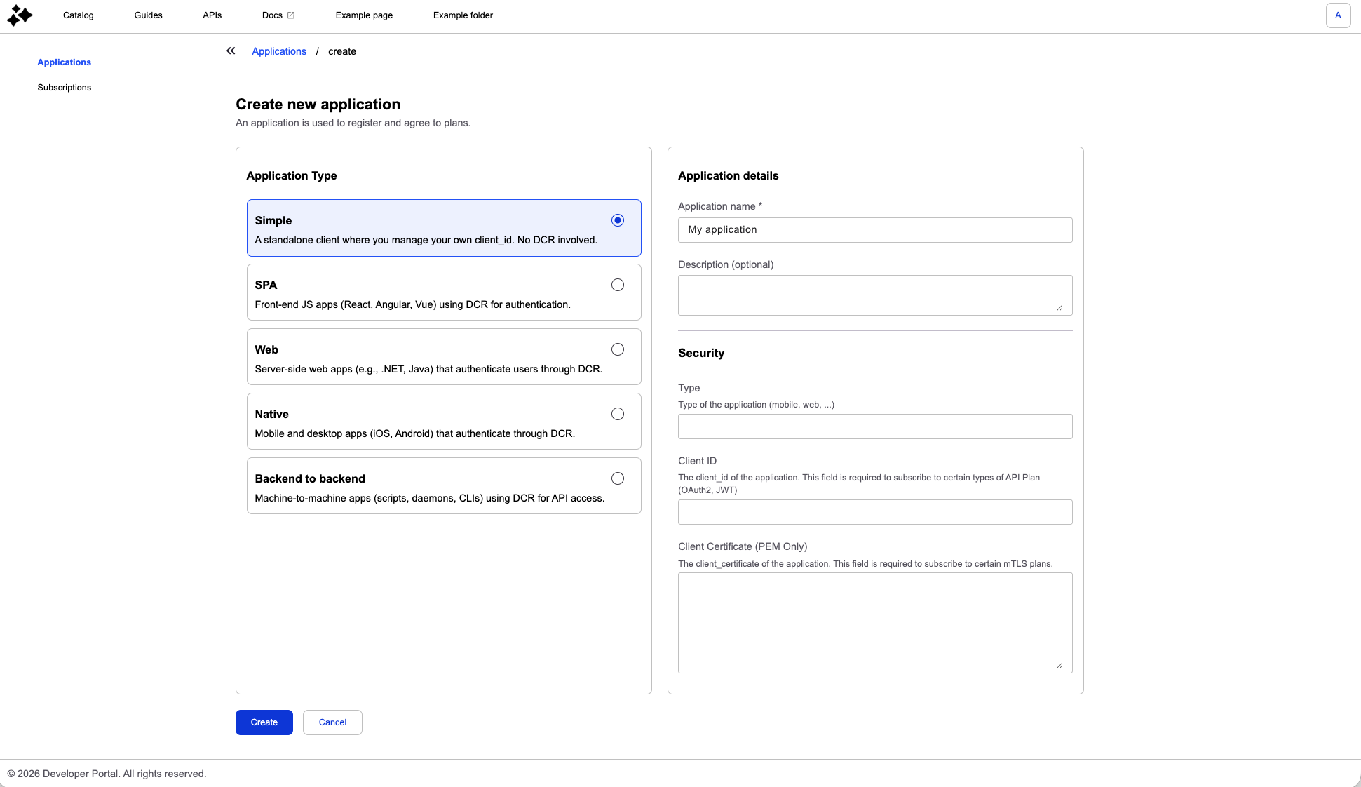Pick the Native application type radio

(617, 414)
